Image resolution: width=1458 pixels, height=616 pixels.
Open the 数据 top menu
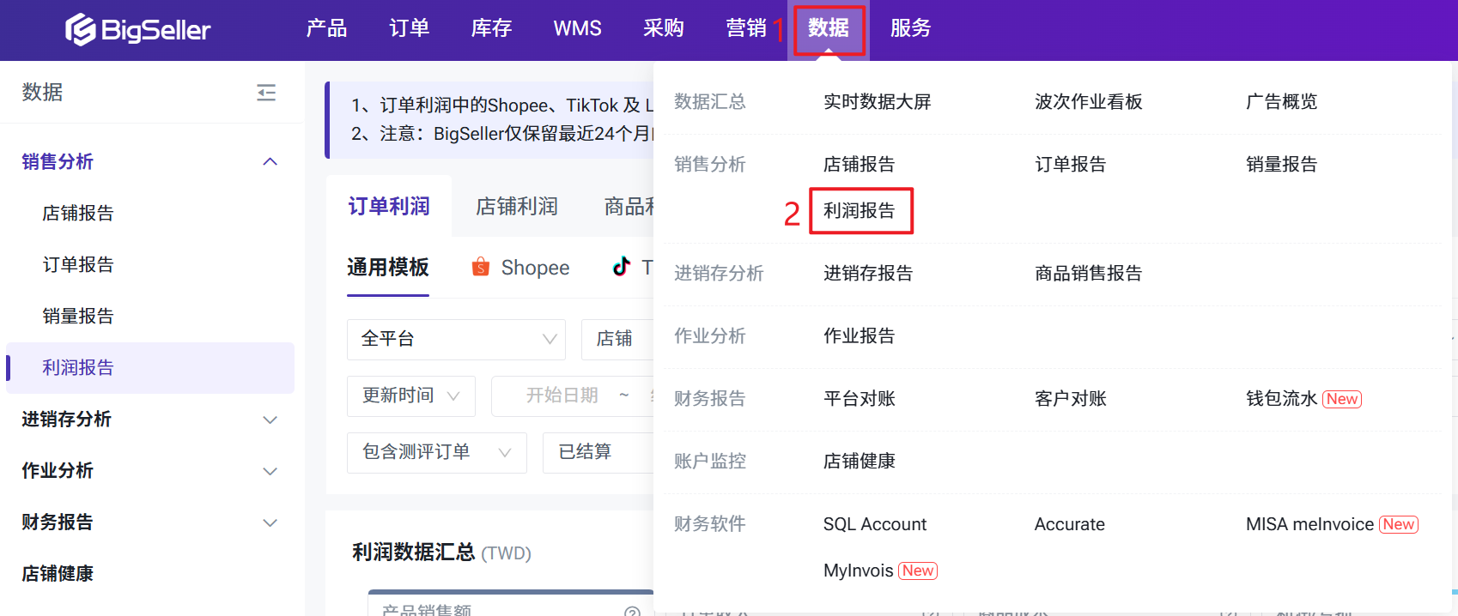[828, 29]
